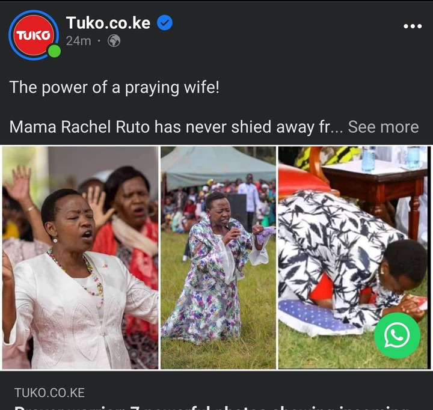Tap the green WhatsApp floating button

tap(397, 335)
